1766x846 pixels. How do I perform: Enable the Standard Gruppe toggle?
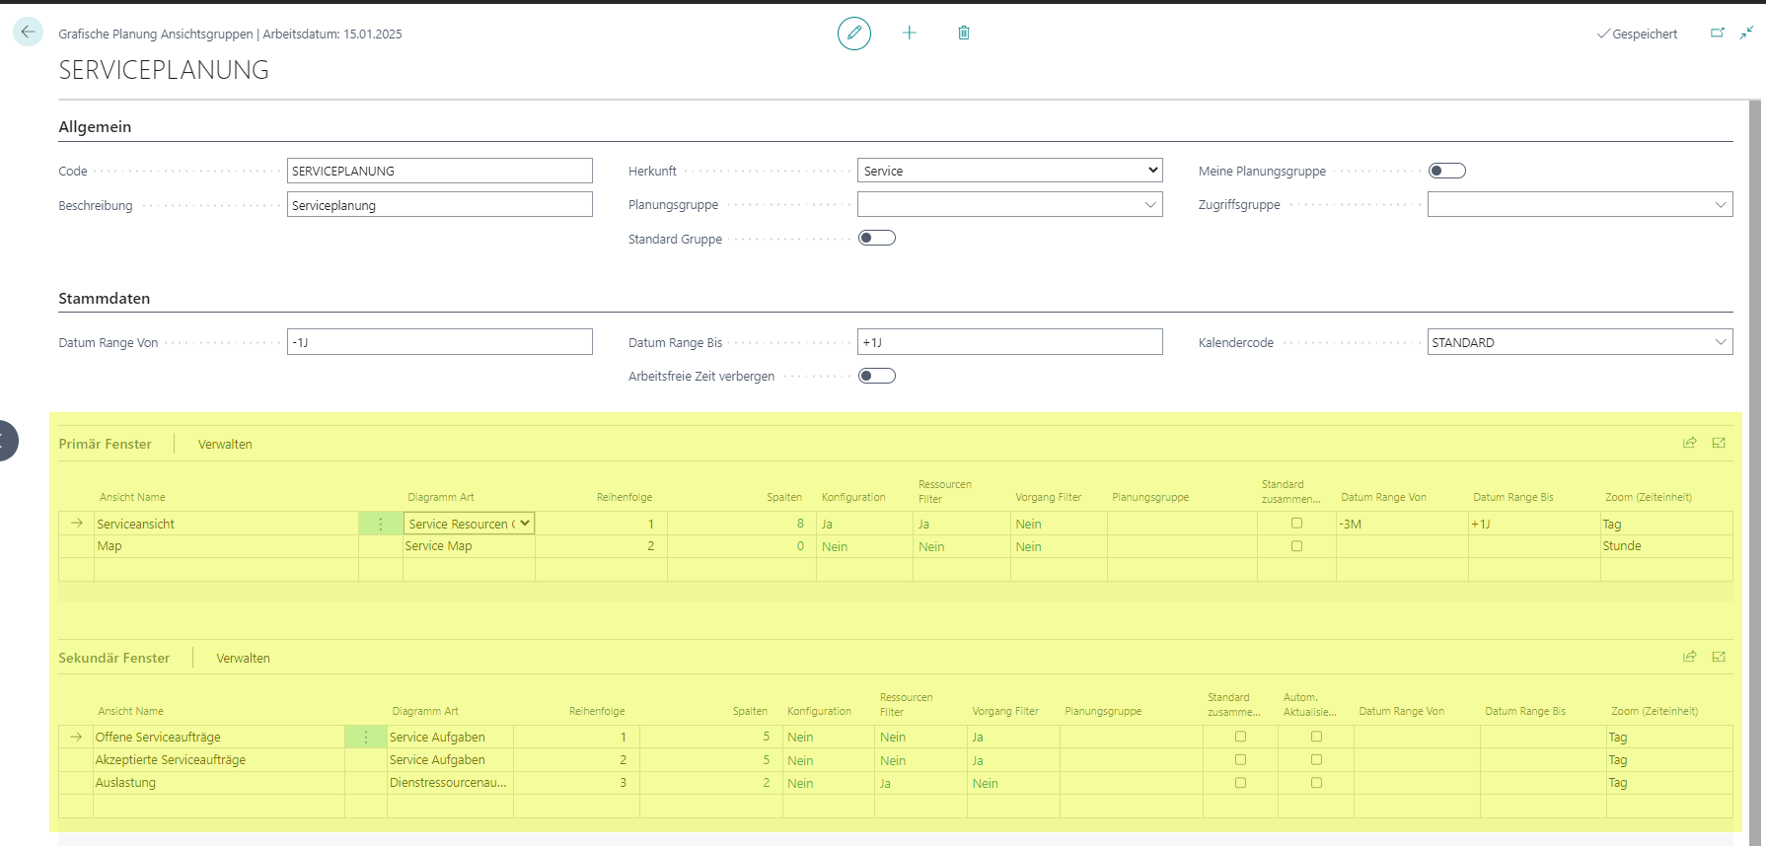pos(877,238)
